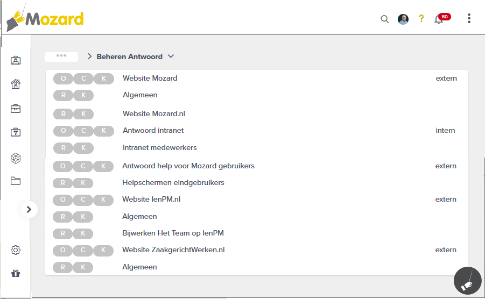
Task: Click C button for Website ZaakgerichtWerken.nl
Action: coord(83,250)
